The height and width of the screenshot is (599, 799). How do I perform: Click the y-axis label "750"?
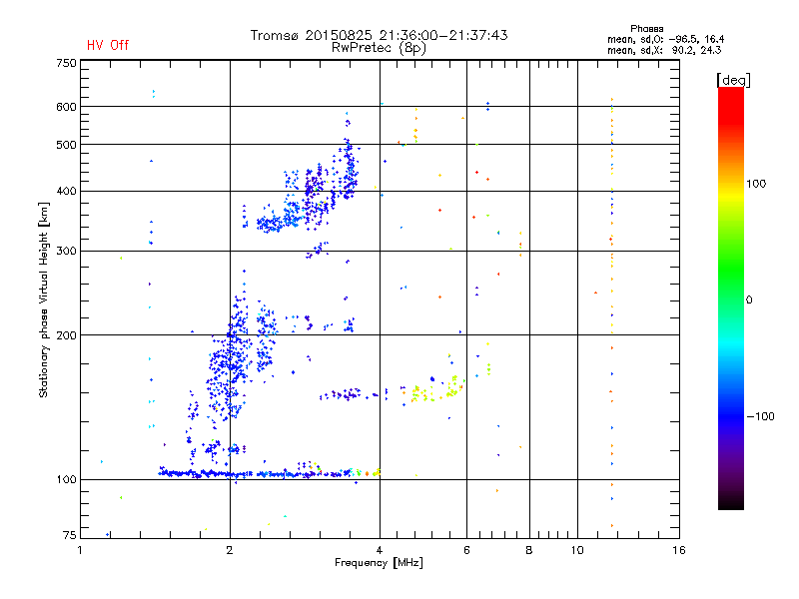pos(66,63)
